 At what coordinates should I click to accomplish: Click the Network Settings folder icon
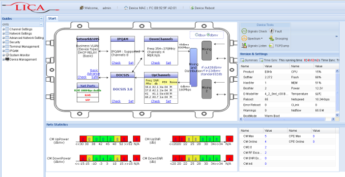[7, 33]
